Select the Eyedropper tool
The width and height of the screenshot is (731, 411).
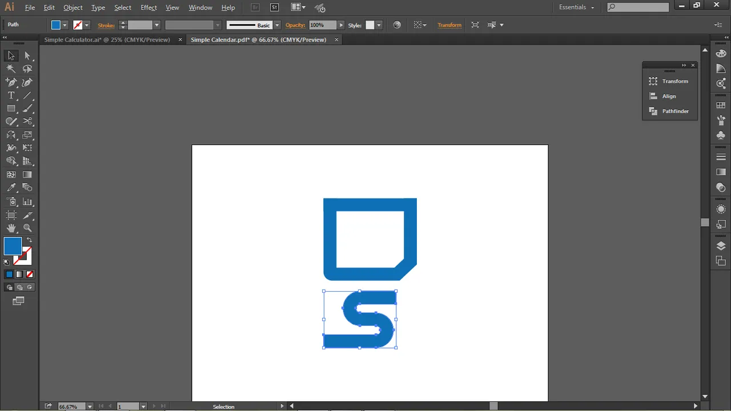11,188
